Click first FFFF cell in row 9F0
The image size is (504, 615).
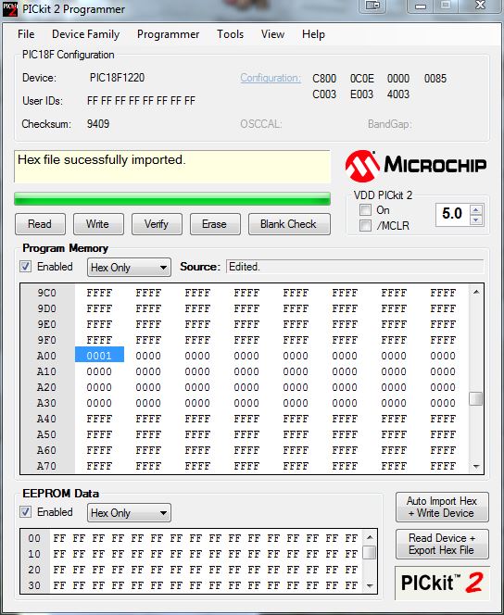pos(99,340)
